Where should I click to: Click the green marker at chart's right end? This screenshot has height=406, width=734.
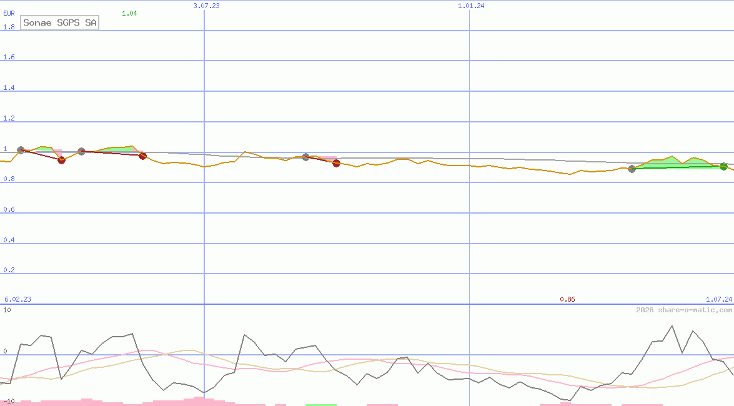pos(723,166)
